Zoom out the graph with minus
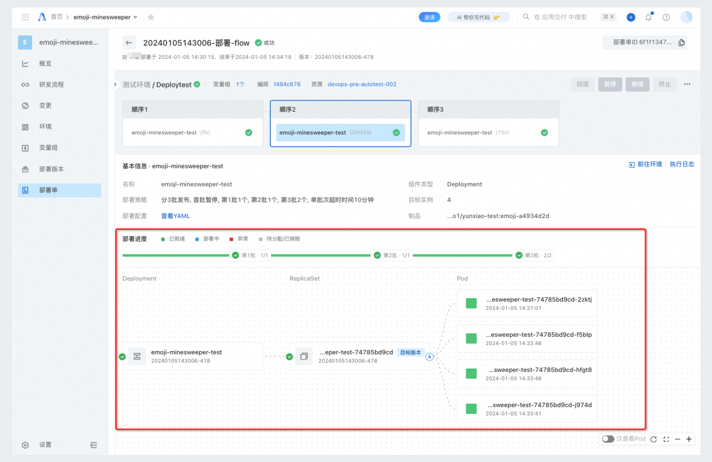 [678, 439]
